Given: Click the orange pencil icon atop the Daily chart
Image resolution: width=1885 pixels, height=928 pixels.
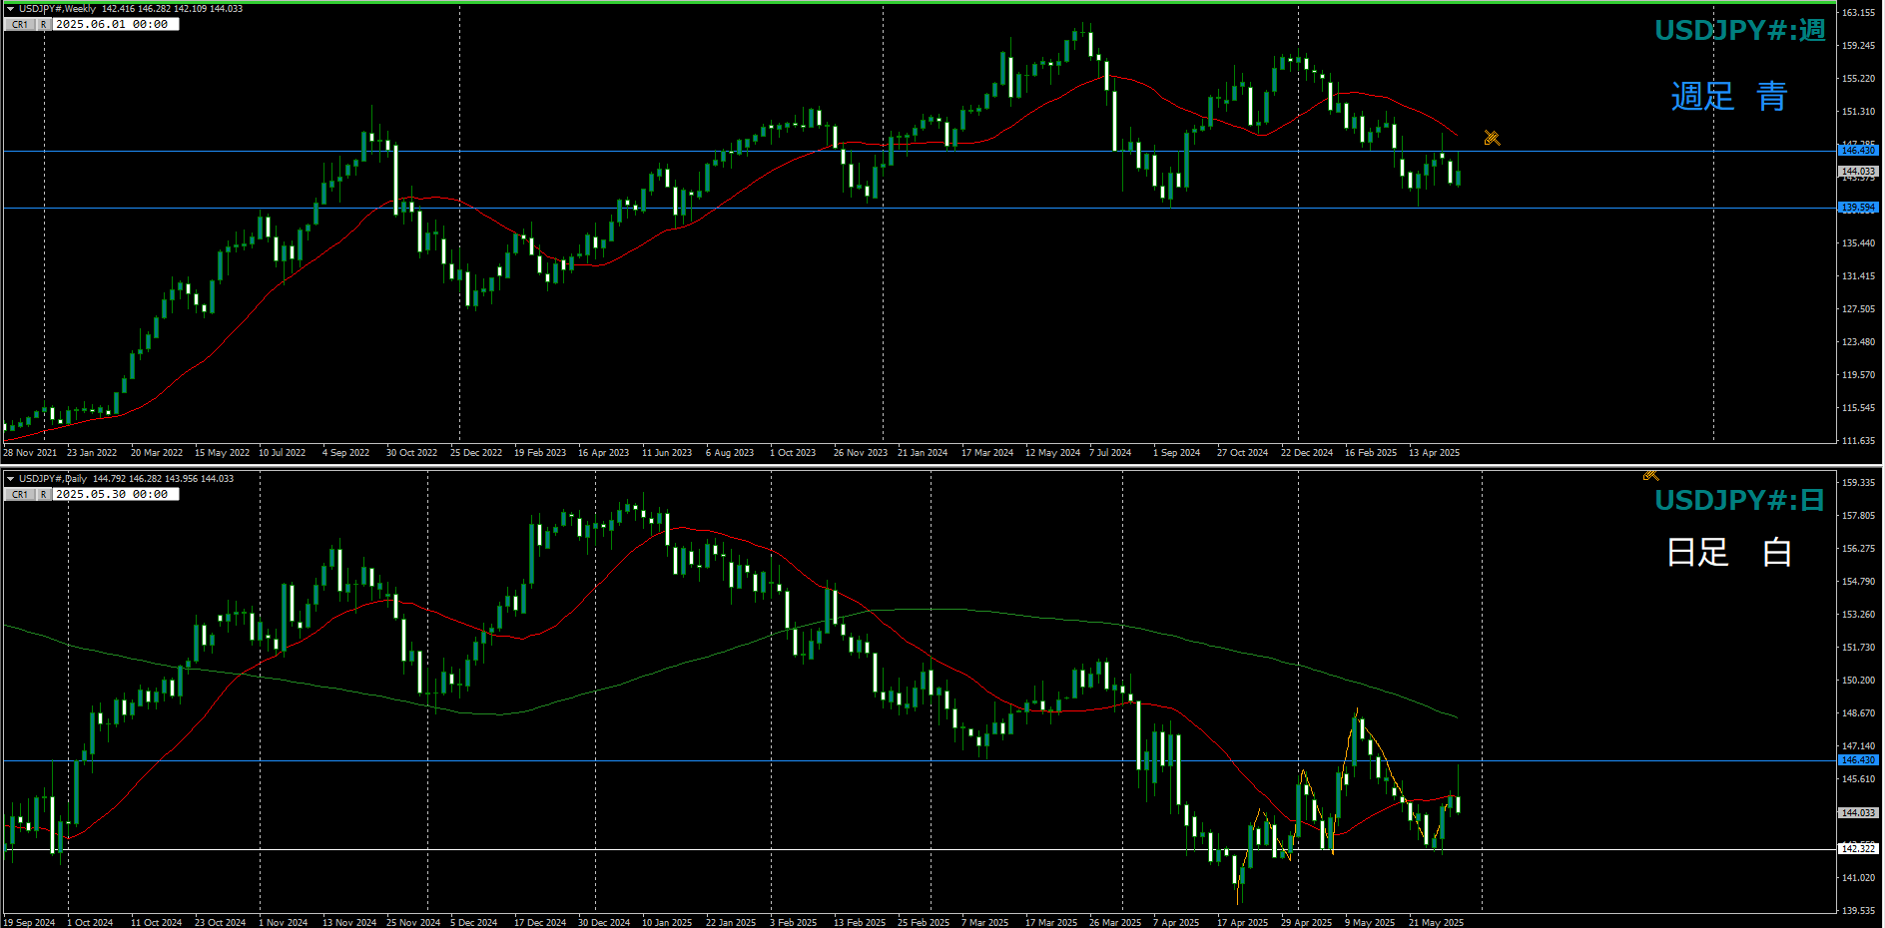Looking at the screenshot, I should coord(1650,475).
